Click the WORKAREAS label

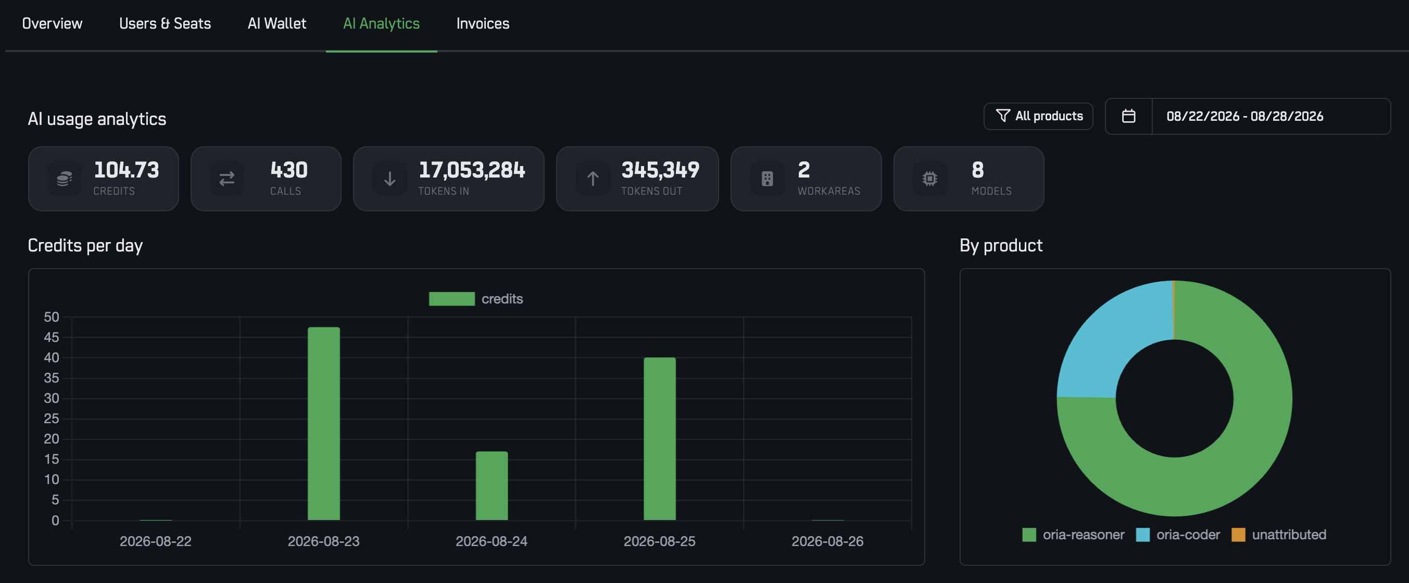tap(828, 191)
